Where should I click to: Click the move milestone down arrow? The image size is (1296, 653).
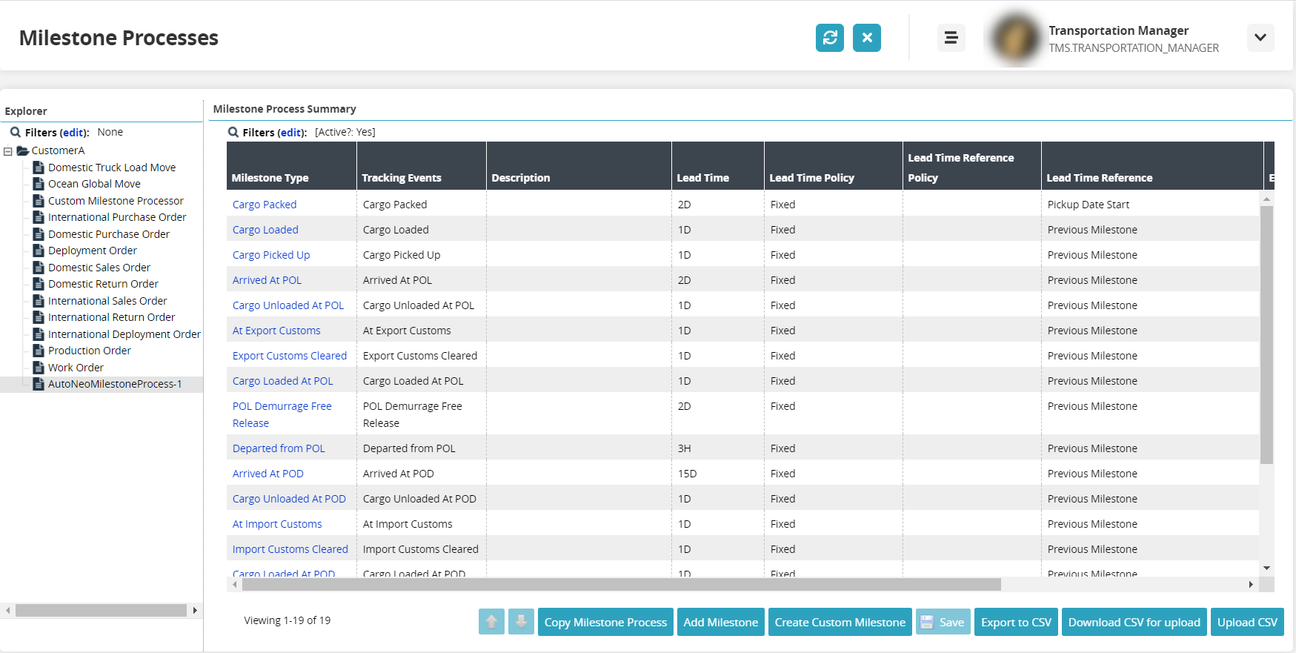(521, 622)
